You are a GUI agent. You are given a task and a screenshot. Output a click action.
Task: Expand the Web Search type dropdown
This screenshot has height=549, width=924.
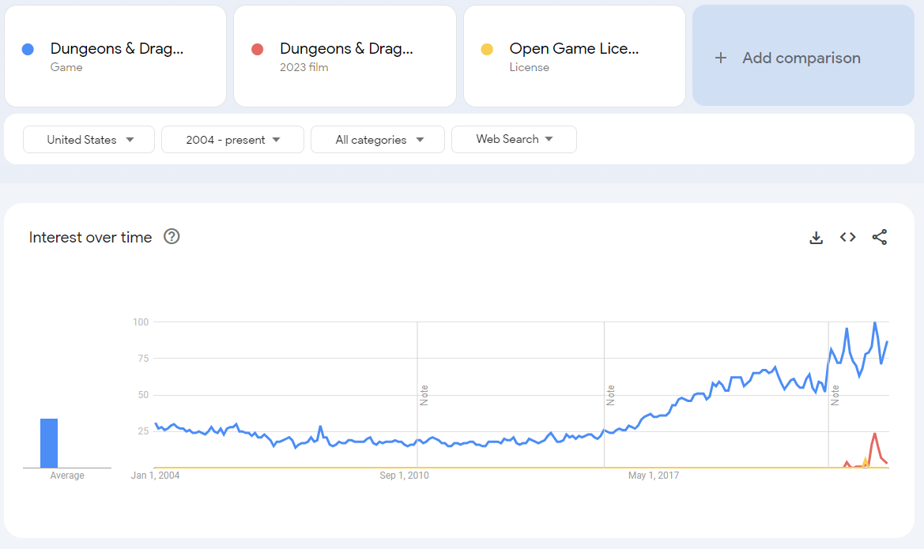coord(514,139)
